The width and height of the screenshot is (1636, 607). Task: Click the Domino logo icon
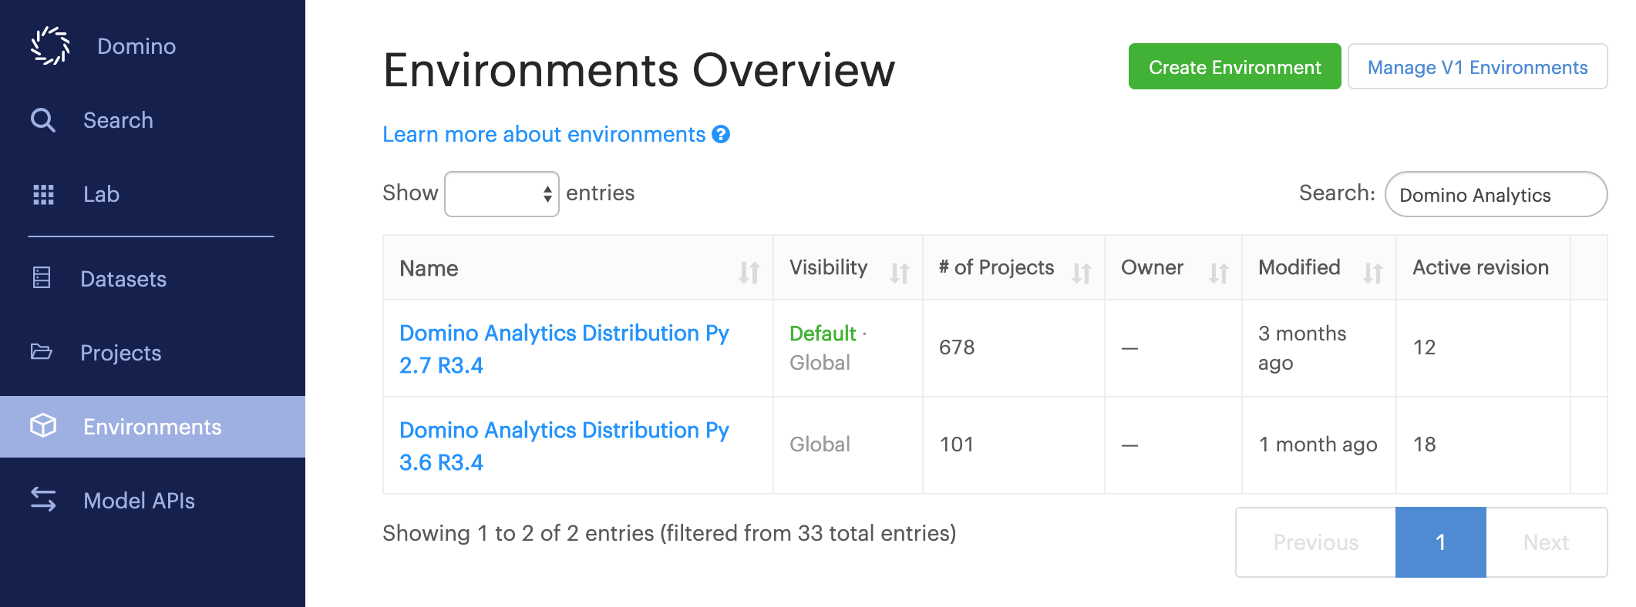point(50,45)
